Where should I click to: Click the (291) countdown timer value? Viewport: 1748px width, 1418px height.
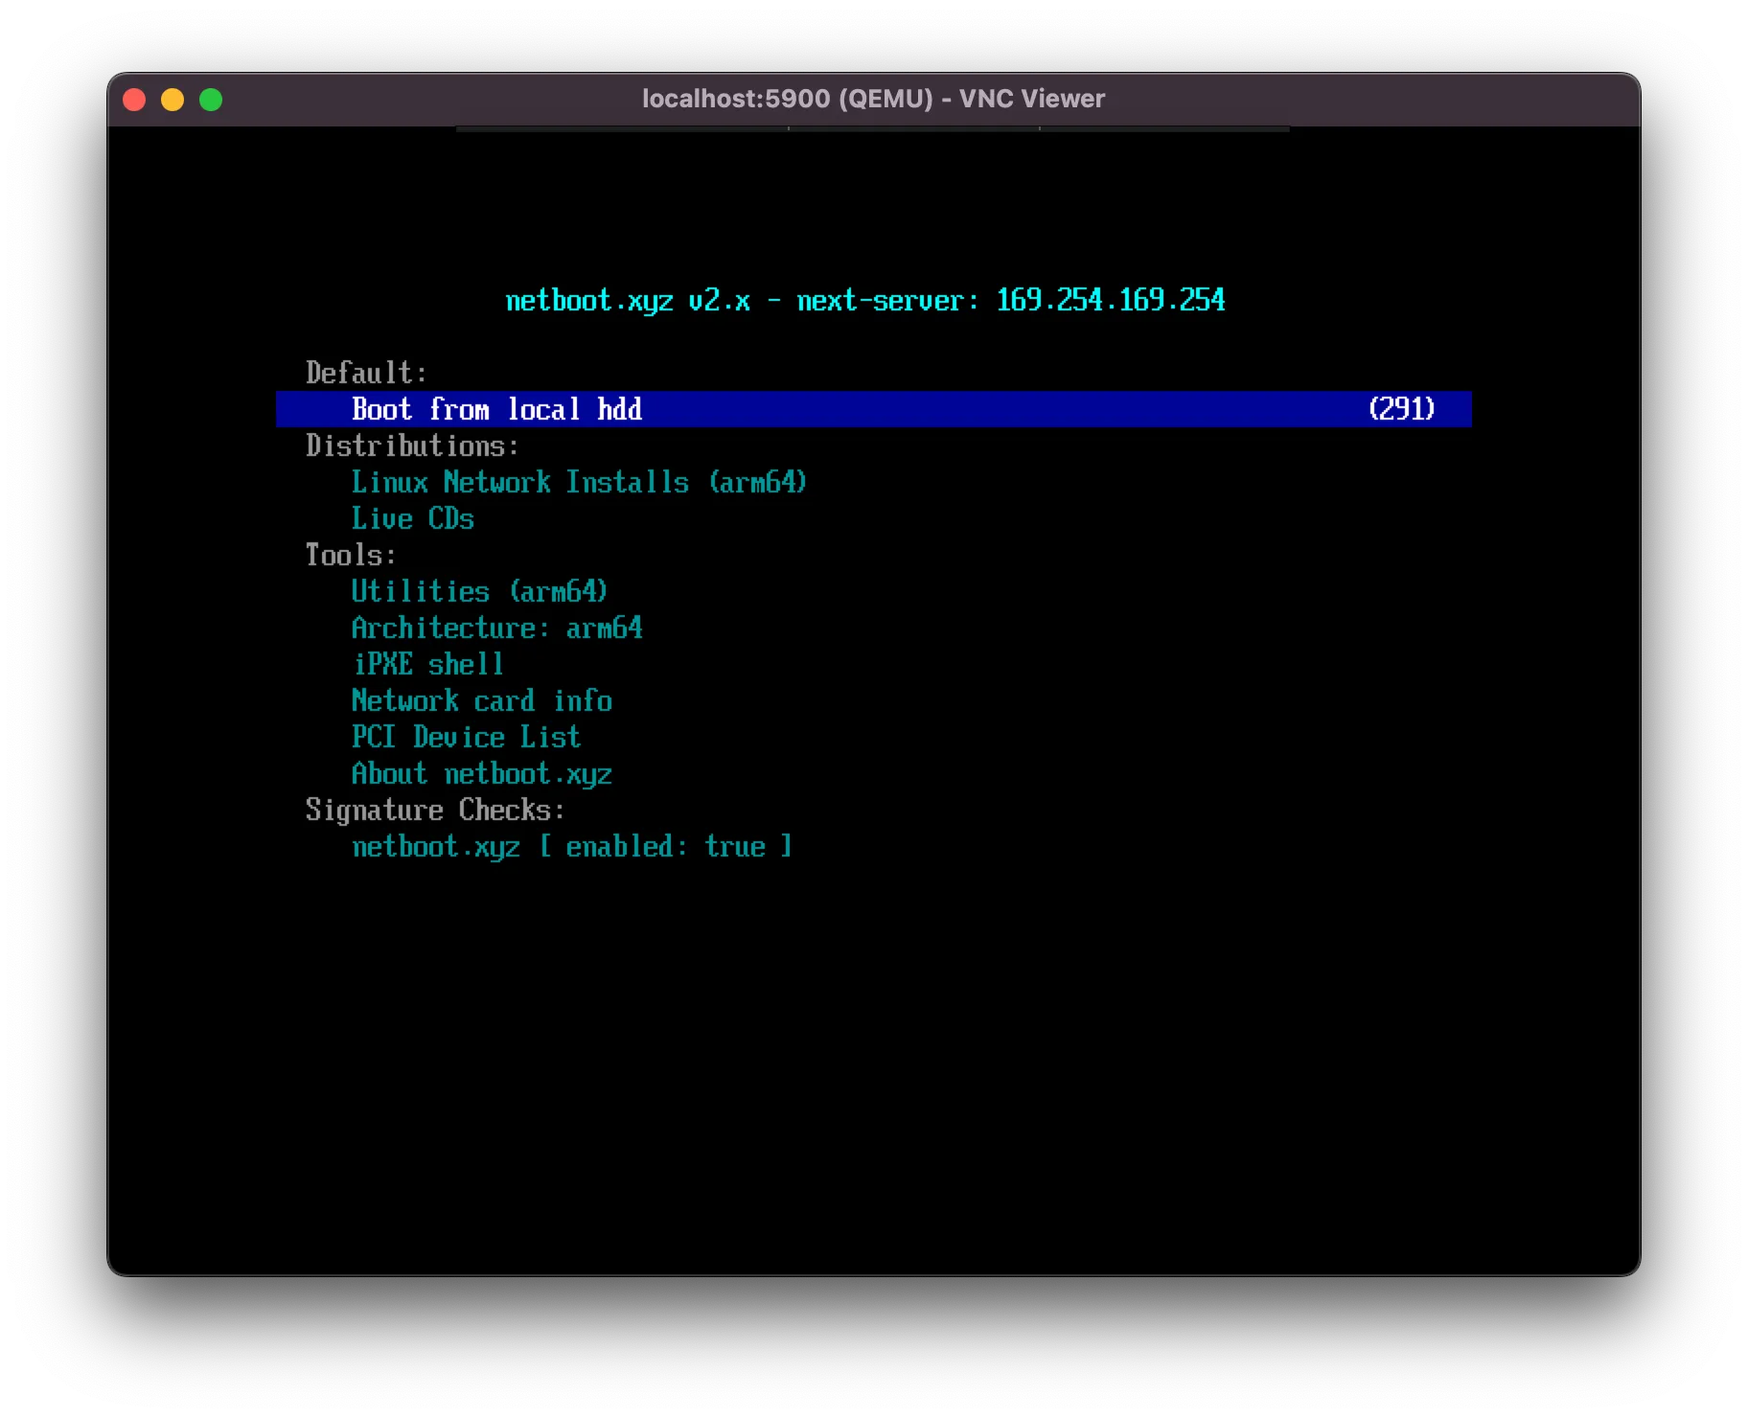(x=1401, y=409)
